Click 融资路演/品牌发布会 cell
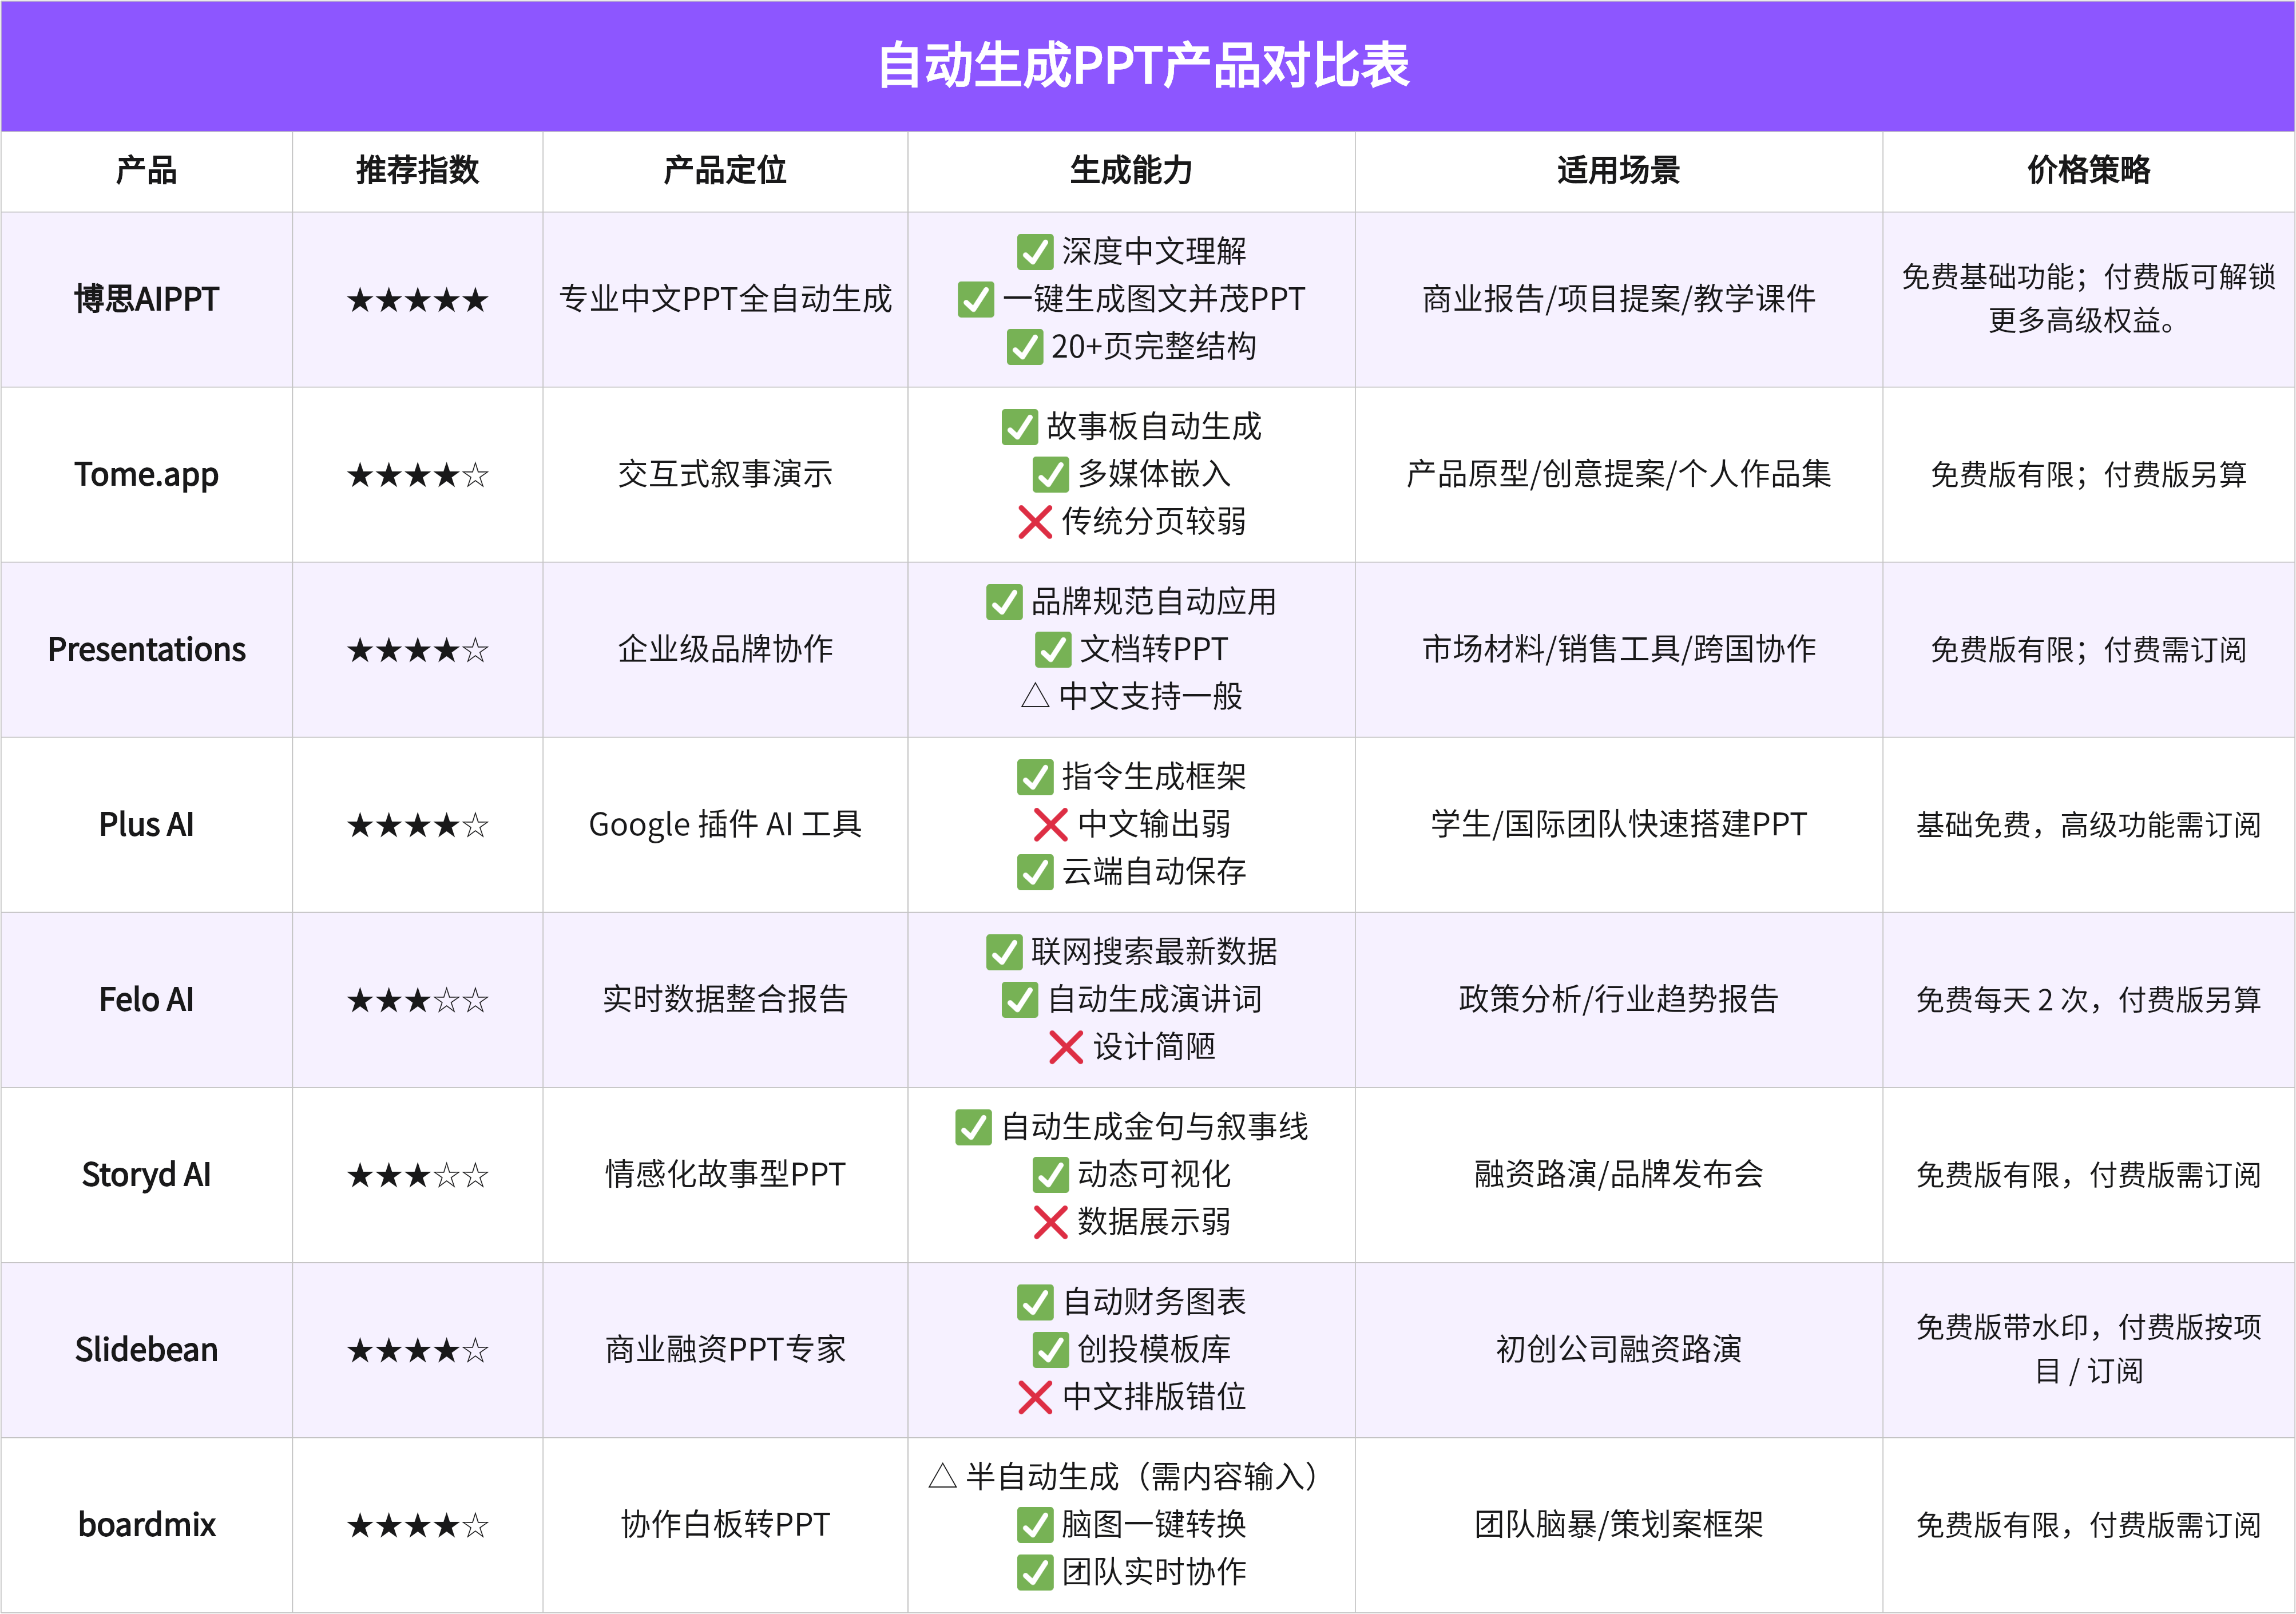 (x=1619, y=1175)
